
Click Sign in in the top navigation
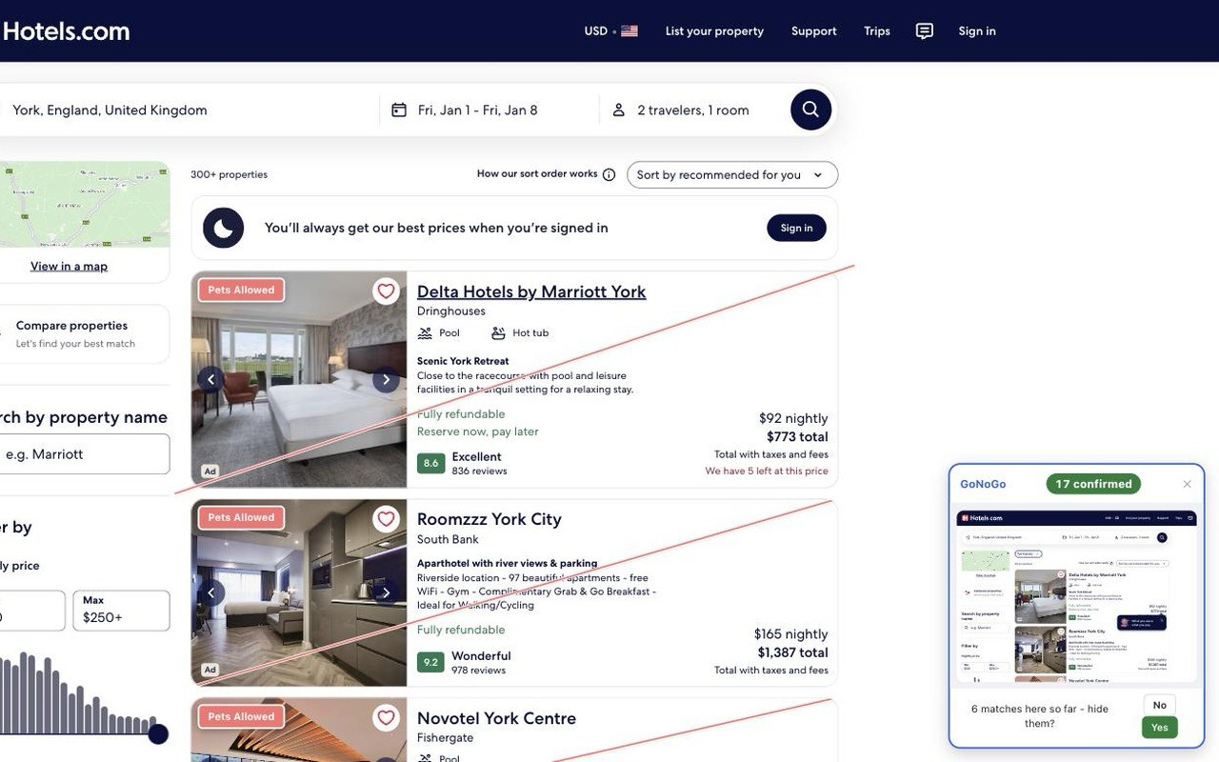point(977,31)
